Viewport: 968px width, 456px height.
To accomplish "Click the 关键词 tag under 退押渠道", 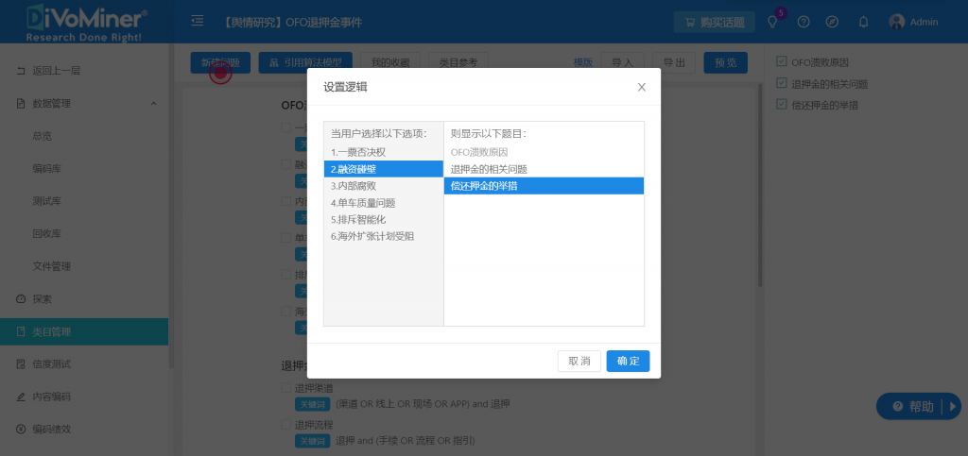I will [x=312, y=405].
